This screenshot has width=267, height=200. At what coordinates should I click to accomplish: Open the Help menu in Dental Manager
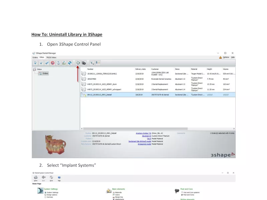233,57
